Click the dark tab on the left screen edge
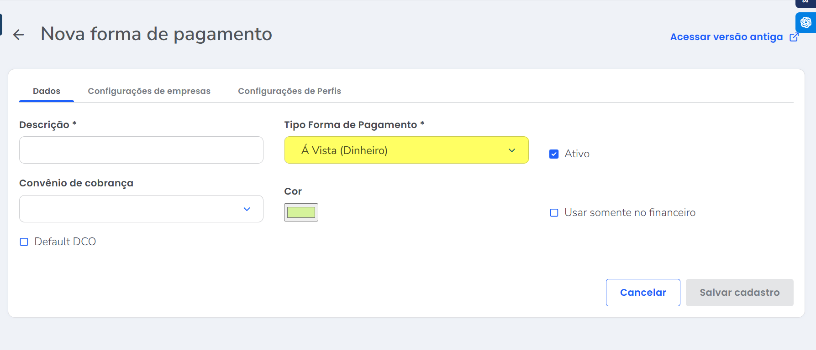 [x=1, y=25]
